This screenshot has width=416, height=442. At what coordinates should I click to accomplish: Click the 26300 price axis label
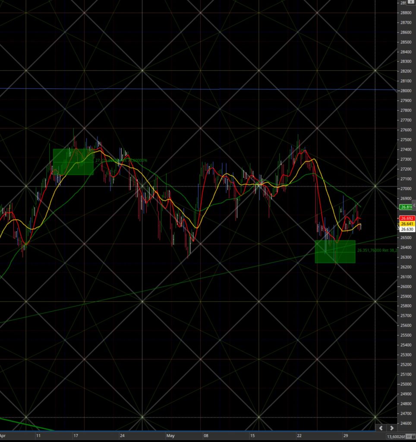click(x=406, y=257)
